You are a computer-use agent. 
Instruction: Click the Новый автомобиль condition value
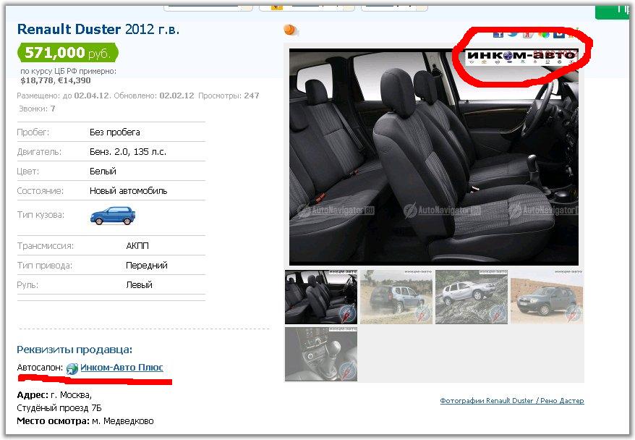tap(129, 191)
